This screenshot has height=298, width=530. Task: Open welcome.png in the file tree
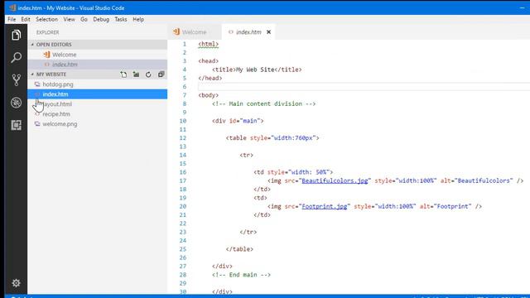[x=98, y=124]
